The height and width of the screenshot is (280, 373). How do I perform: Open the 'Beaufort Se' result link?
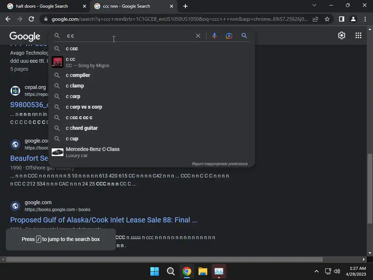coord(29,158)
